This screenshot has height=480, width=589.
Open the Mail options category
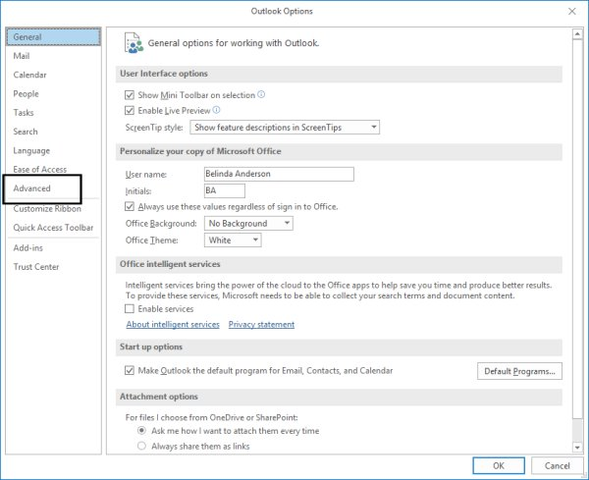53,56
